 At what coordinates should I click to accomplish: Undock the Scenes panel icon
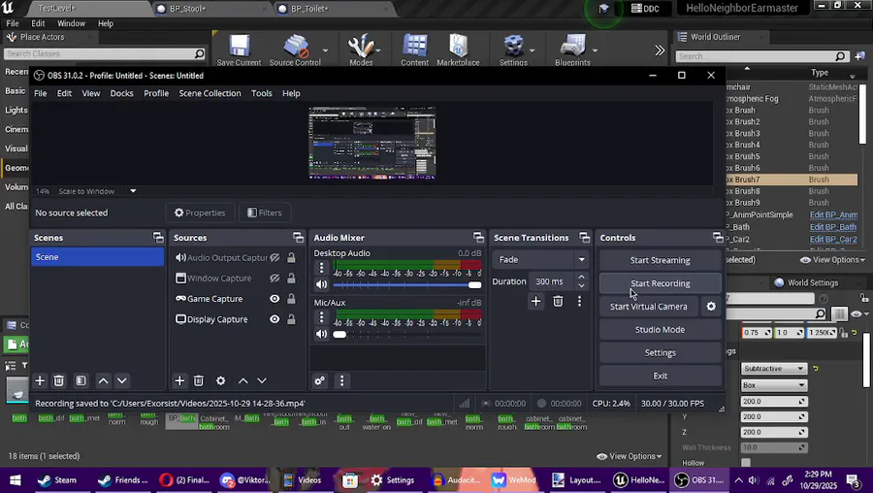click(159, 238)
